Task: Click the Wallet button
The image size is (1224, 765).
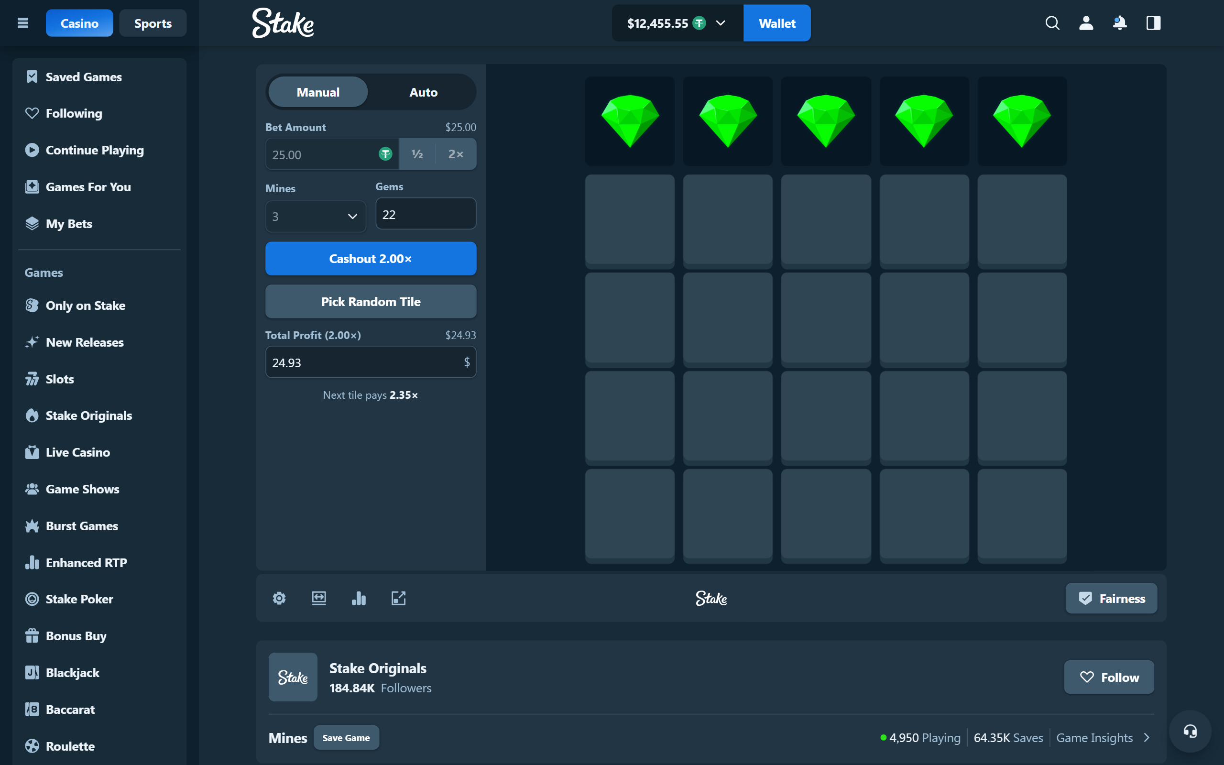Action: click(x=777, y=23)
